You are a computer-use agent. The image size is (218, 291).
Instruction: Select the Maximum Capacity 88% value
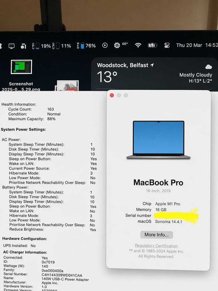[x=51, y=119]
